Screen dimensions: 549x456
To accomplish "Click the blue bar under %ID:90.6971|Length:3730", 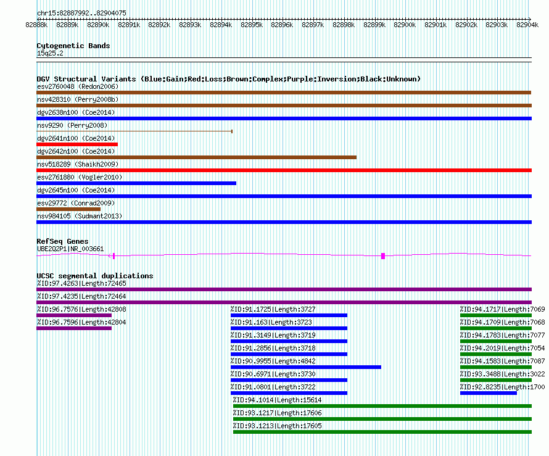I will [289, 380].
